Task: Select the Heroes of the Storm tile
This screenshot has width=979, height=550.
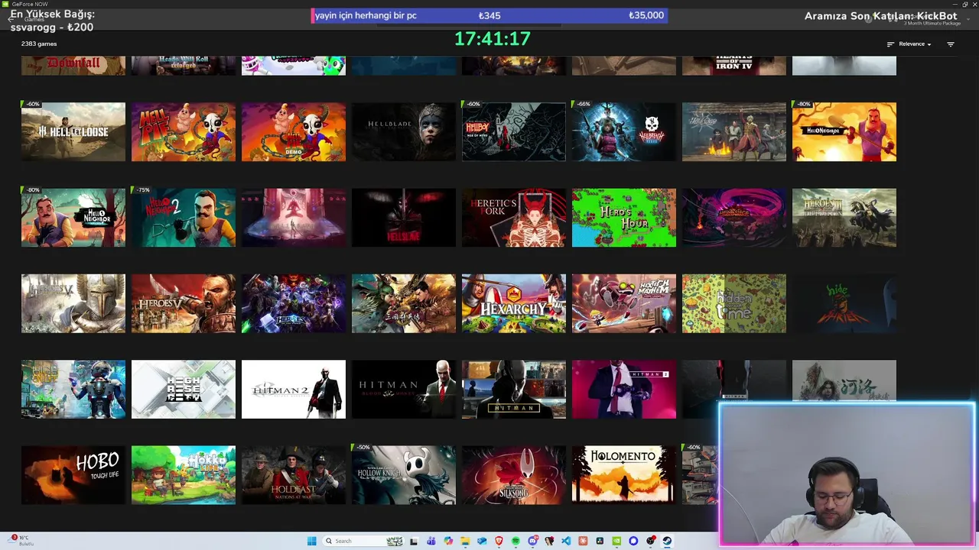Action: tap(294, 303)
